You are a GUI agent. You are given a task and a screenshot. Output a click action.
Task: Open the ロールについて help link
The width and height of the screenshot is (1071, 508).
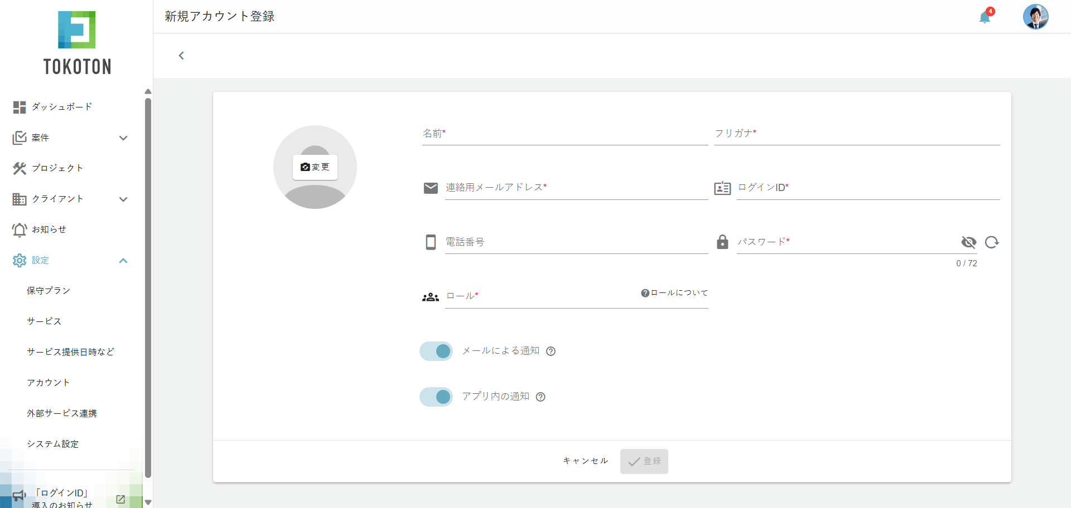pos(674,293)
